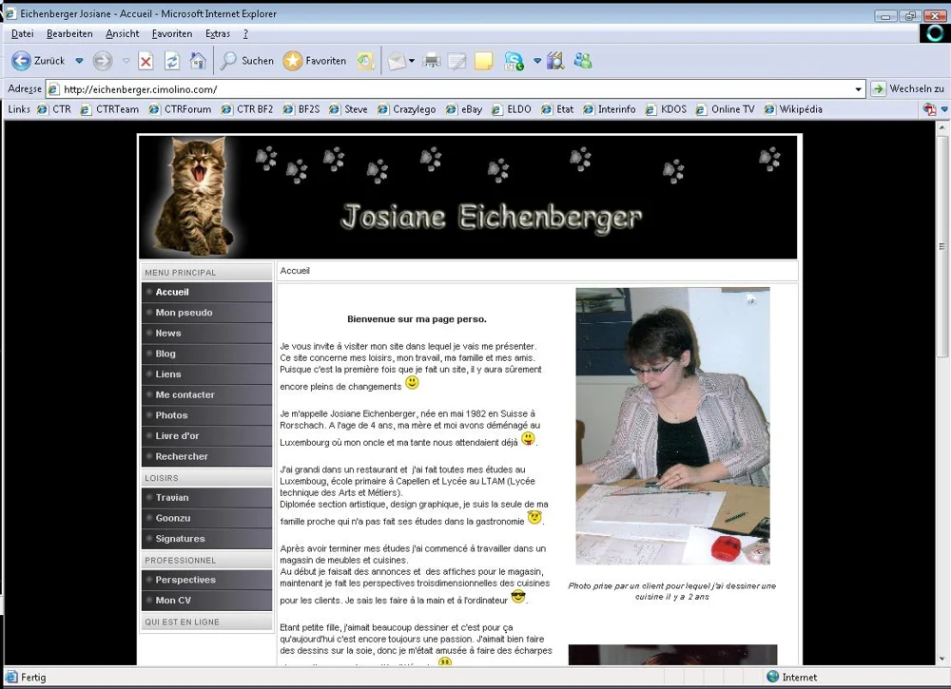Open Goonzu under Loisirs
The height and width of the screenshot is (689, 951).
[206, 518]
